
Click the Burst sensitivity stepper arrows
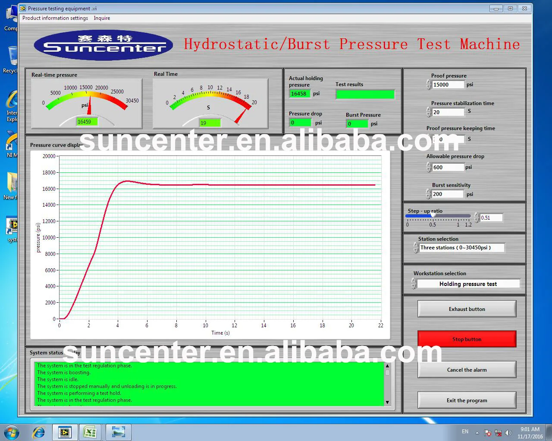(x=429, y=194)
